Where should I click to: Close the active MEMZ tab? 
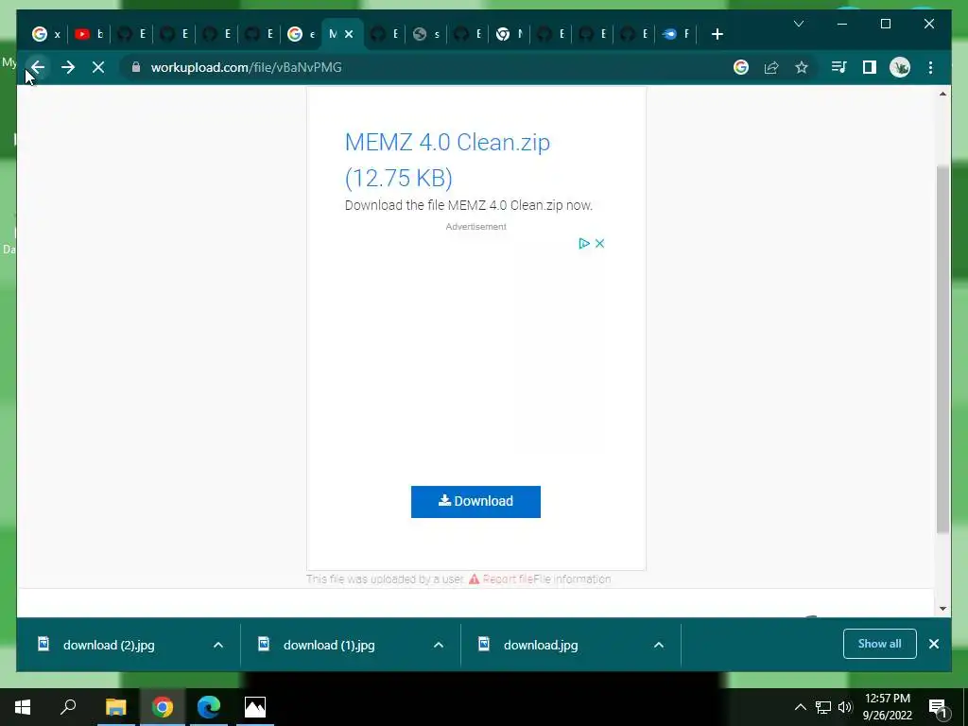pos(349,34)
